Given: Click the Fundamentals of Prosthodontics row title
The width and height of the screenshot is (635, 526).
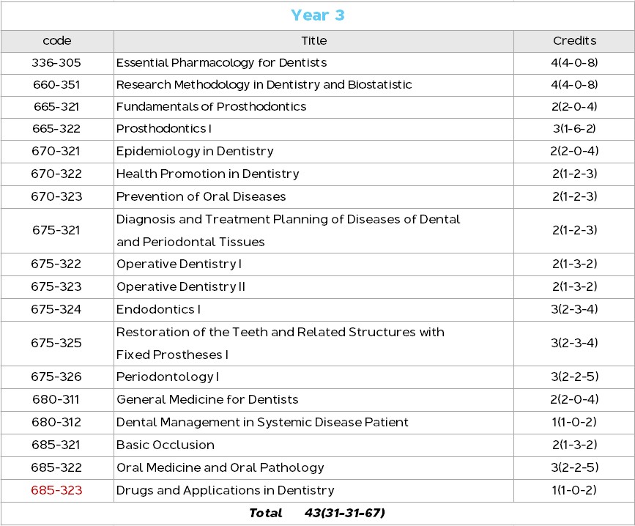Looking at the screenshot, I should 211,107.
